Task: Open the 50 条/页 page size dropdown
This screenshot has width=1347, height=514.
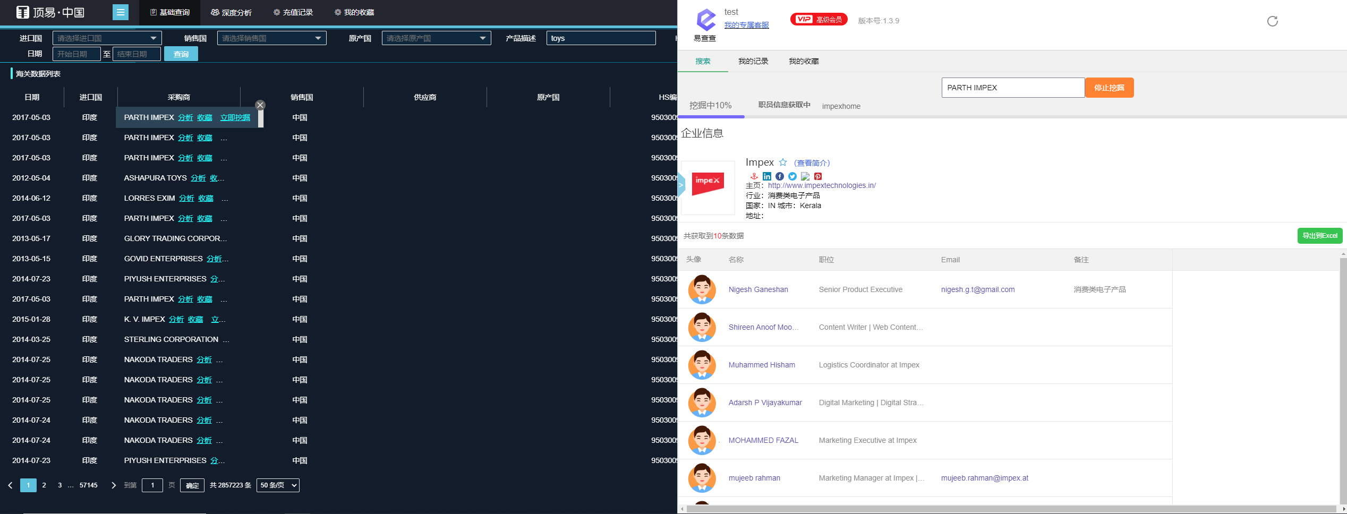Action: 278,485
